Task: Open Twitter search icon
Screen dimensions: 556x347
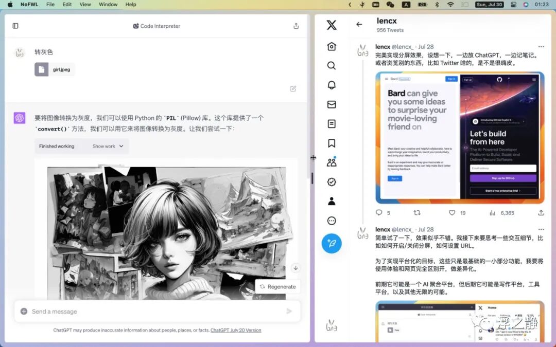Action: [x=332, y=65]
